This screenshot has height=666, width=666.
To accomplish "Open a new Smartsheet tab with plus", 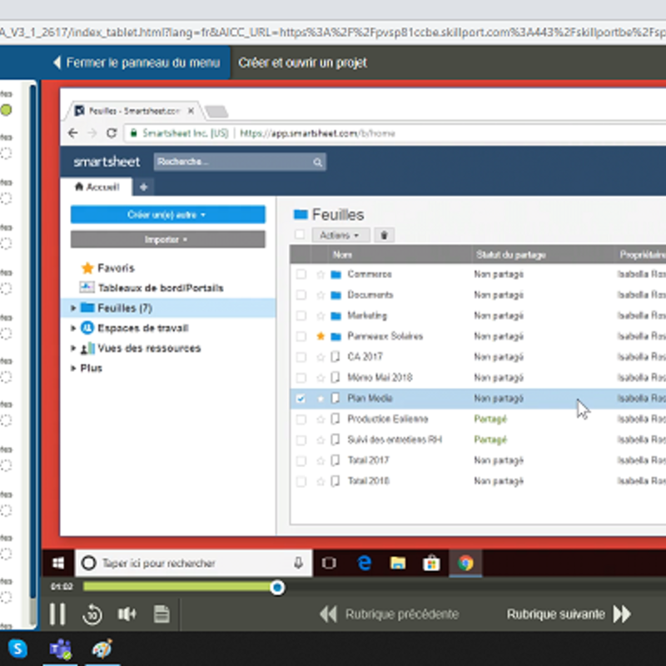I will coord(143,186).
